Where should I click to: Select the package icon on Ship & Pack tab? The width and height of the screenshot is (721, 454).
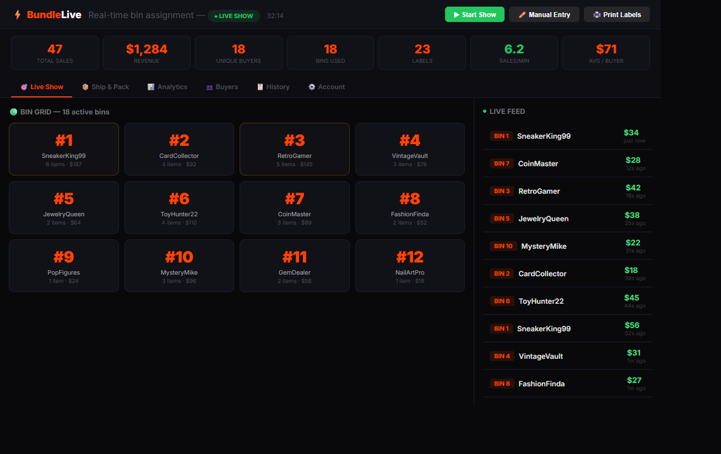85,86
